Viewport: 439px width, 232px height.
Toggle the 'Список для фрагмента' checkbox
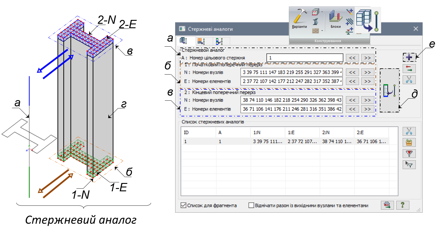coord(183,205)
